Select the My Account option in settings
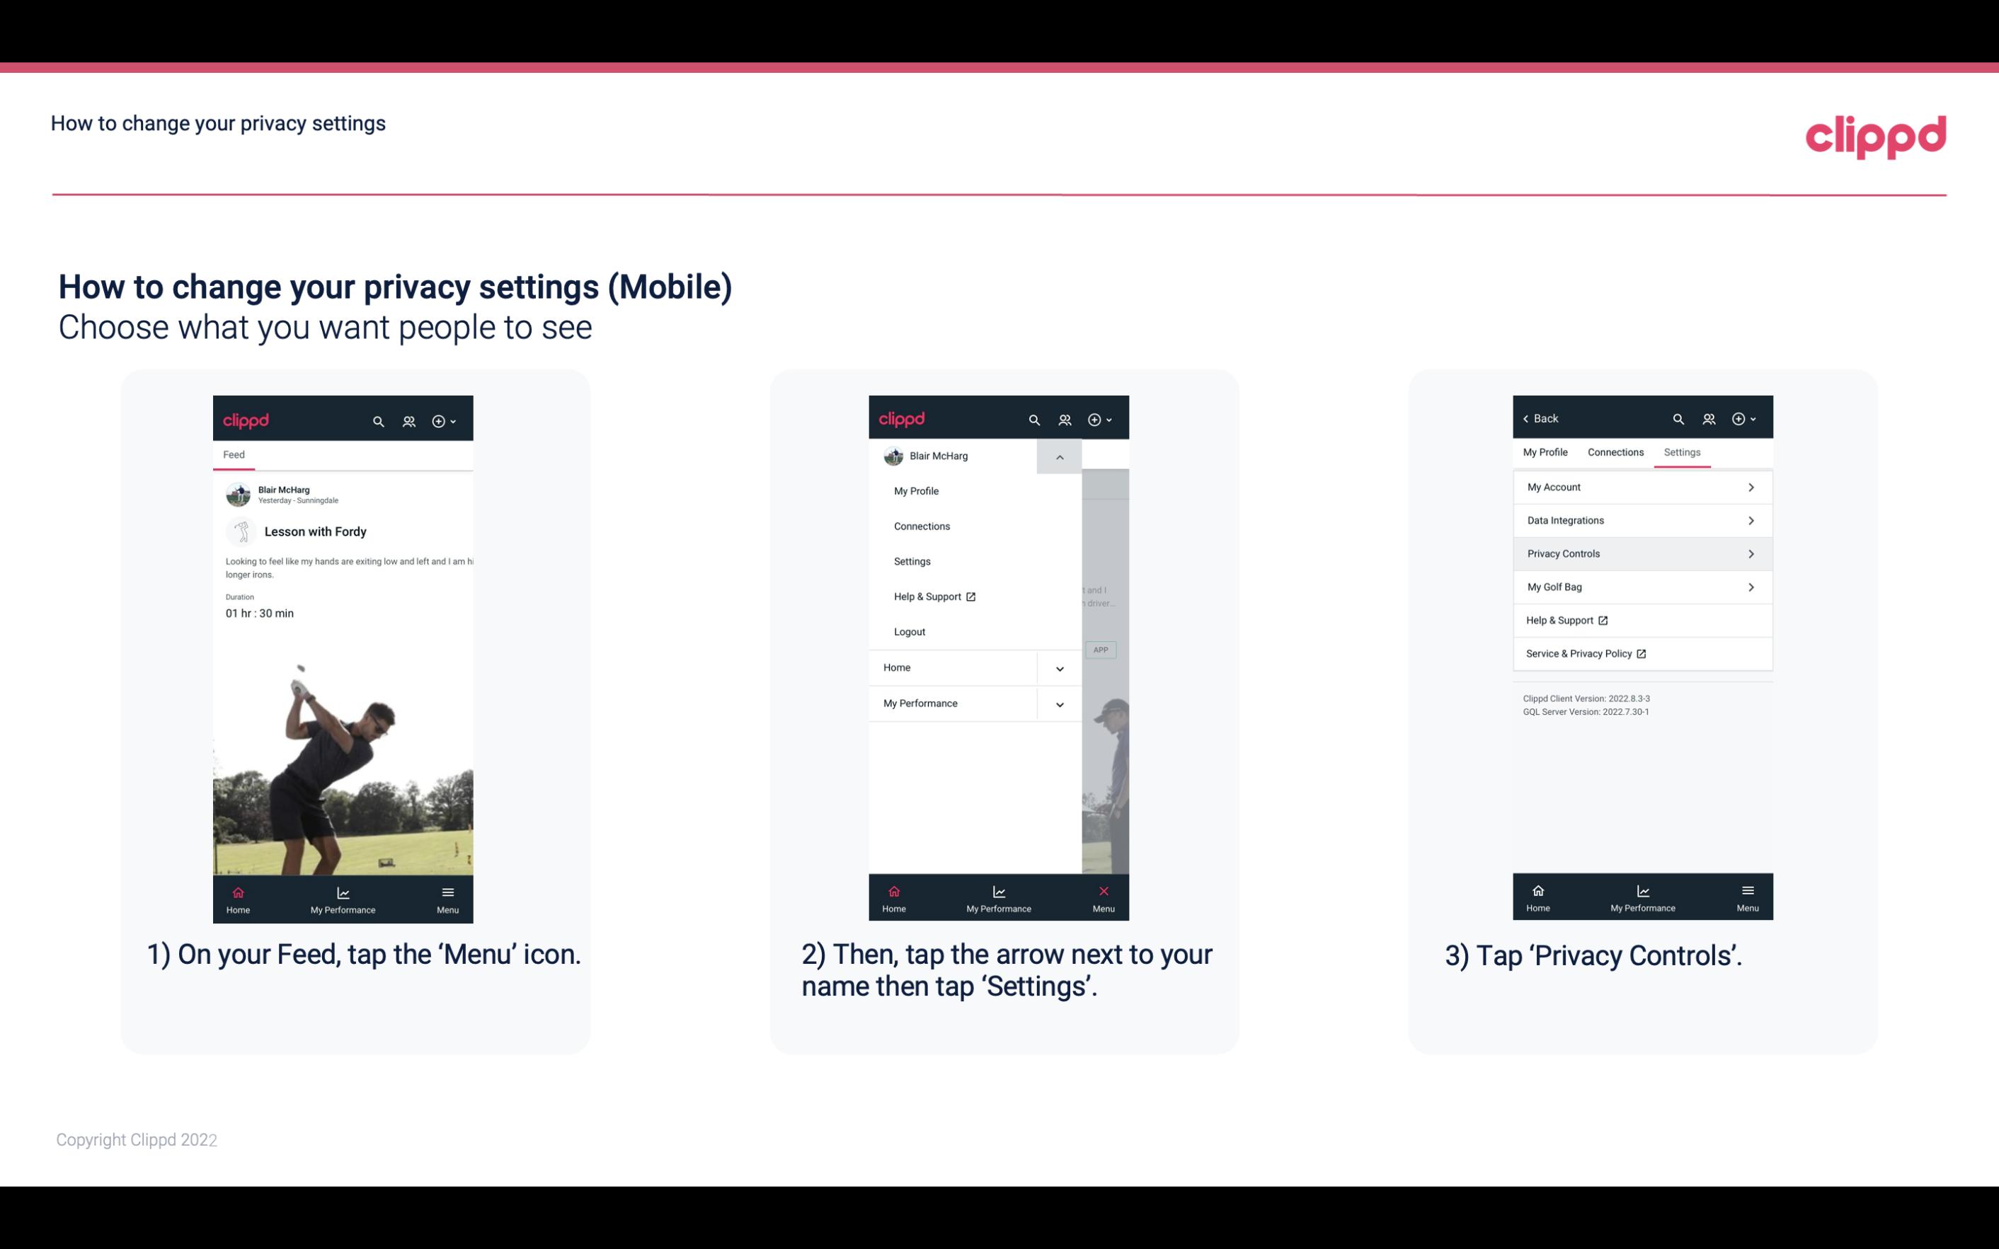 (x=1641, y=486)
